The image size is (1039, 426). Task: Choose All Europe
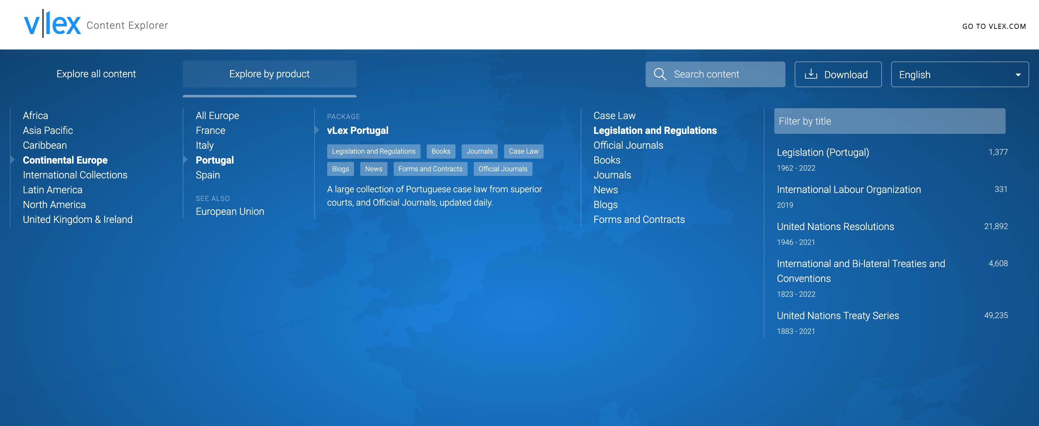[x=217, y=115]
